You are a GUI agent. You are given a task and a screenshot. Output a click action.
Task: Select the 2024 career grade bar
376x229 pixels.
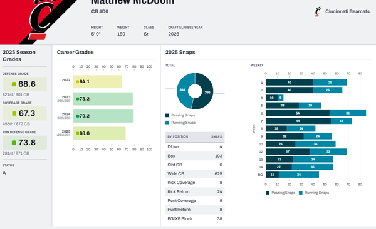[x=103, y=116]
